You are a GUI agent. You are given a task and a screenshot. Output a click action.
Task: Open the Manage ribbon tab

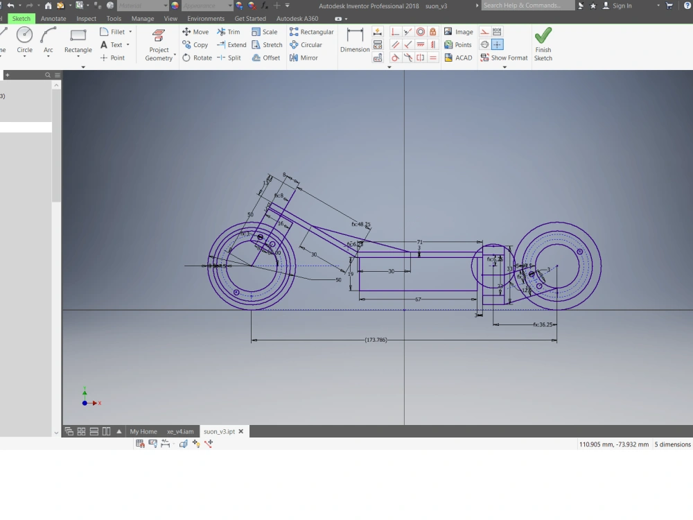coord(143,19)
